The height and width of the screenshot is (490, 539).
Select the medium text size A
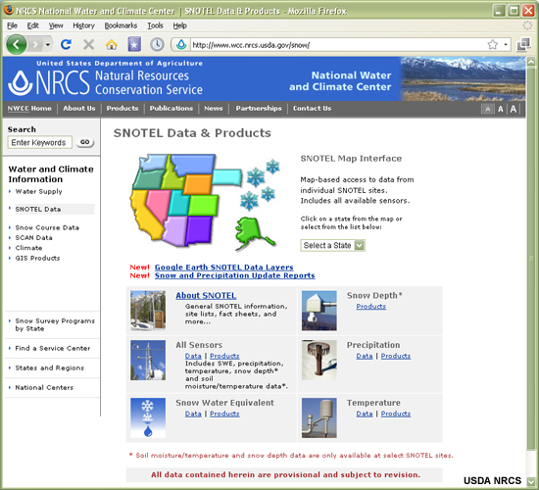coord(501,110)
